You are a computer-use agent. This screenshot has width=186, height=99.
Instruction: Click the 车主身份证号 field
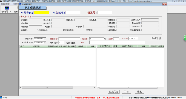pyautogui.click(x=150, y=20)
